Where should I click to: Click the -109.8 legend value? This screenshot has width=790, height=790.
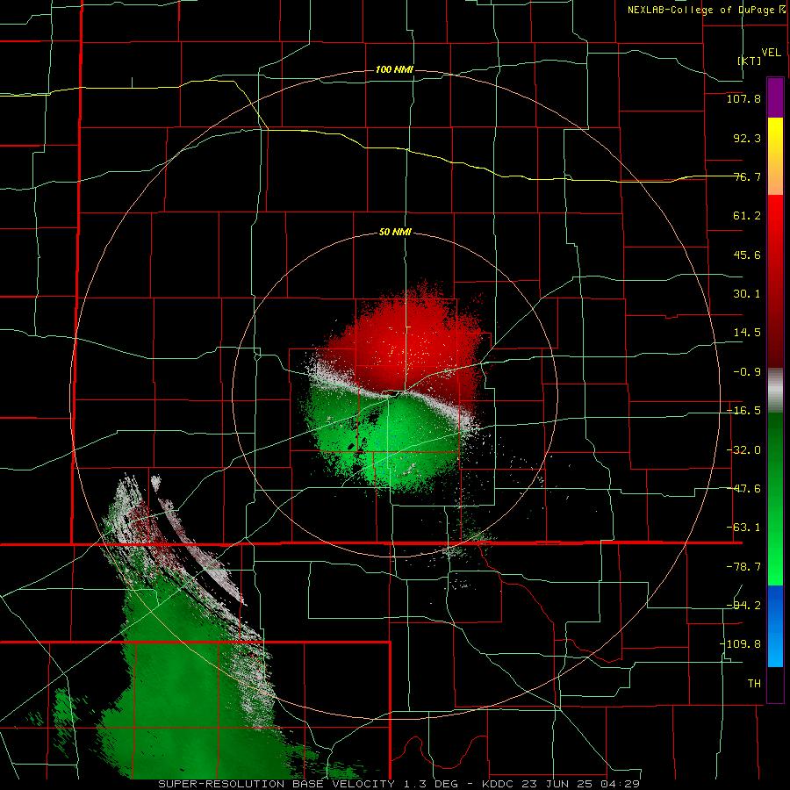[740, 644]
